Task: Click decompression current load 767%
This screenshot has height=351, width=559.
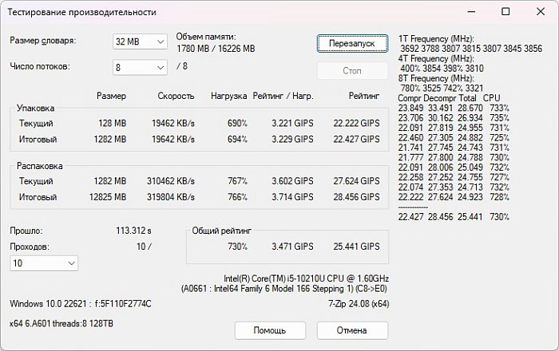Action: [237, 181]
